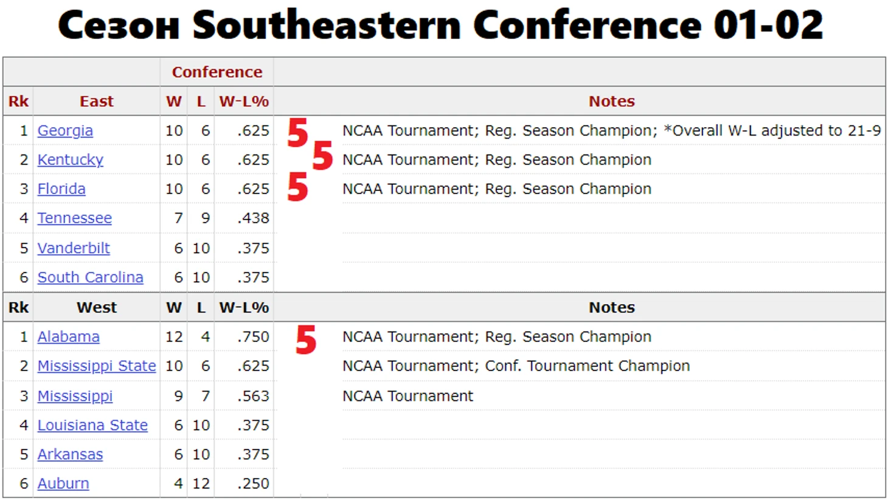The height and width of the screenshot is (500, 888).
Task: Open the Georgia team link
Action: pos(65,131)
